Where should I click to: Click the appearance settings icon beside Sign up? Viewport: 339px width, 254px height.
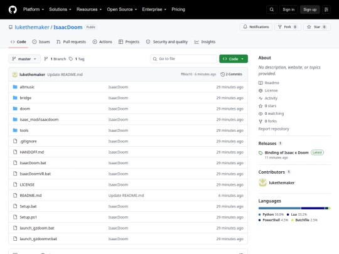tap(326, 9)
